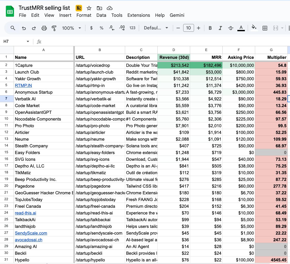Toggle strikethrough formatting
Viewport: 290px width, 264px height.
pos(230,28)
